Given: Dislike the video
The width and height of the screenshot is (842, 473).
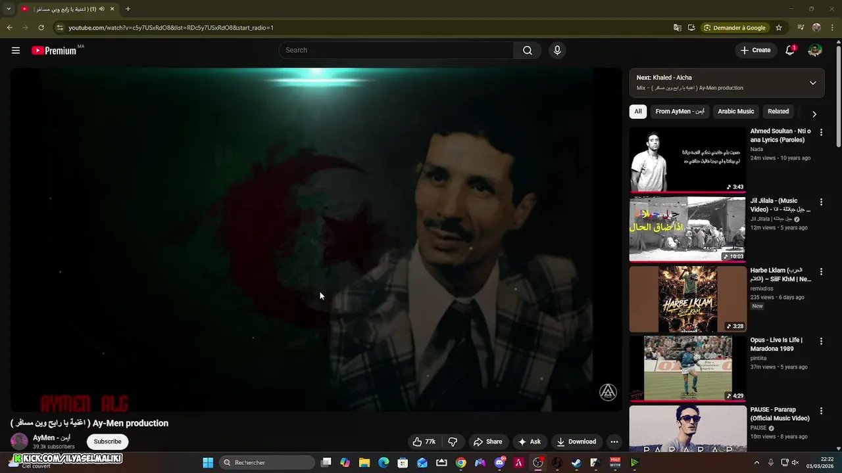Looking at the screenshot, I should point(453,441).
